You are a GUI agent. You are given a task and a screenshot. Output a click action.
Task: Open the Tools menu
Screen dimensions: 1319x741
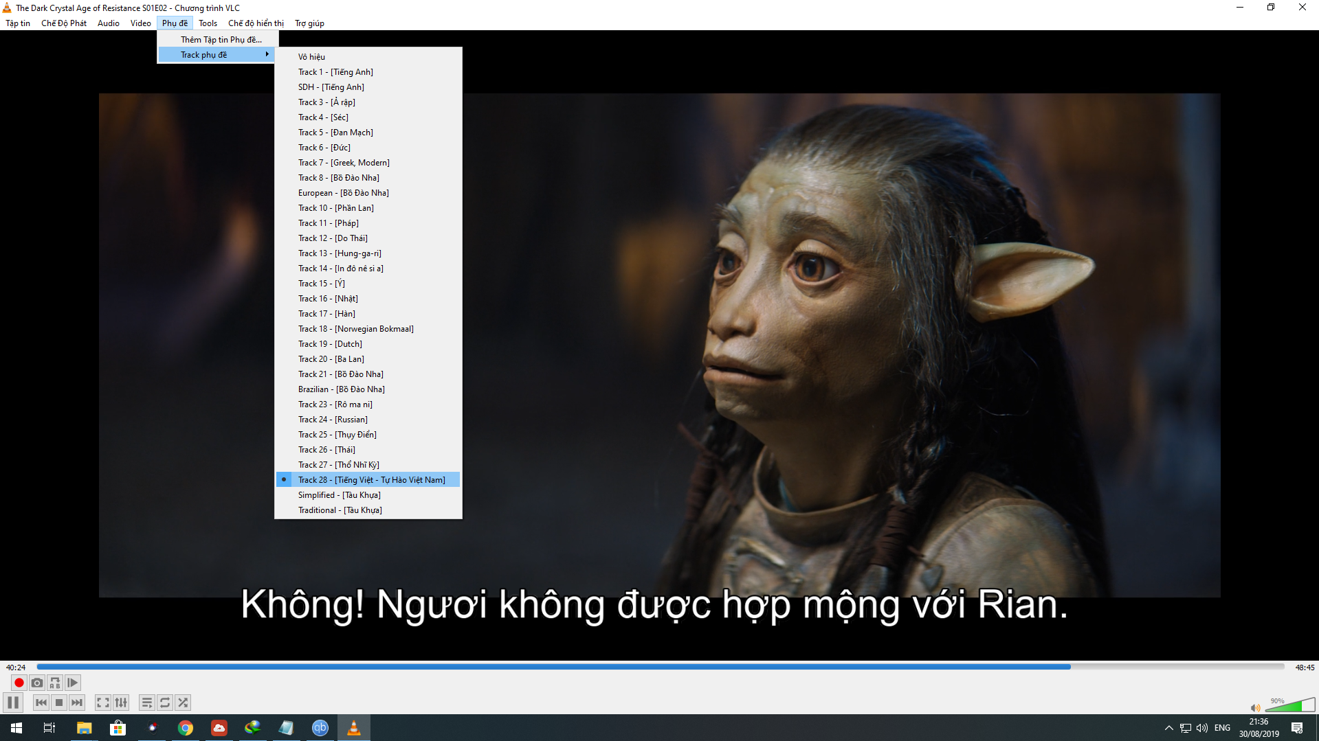point(208,23)
